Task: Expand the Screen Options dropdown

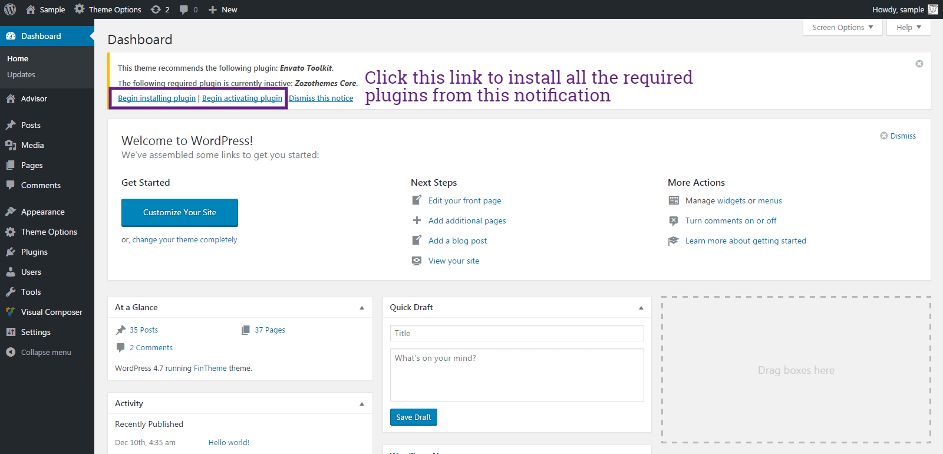Action: 842,28
